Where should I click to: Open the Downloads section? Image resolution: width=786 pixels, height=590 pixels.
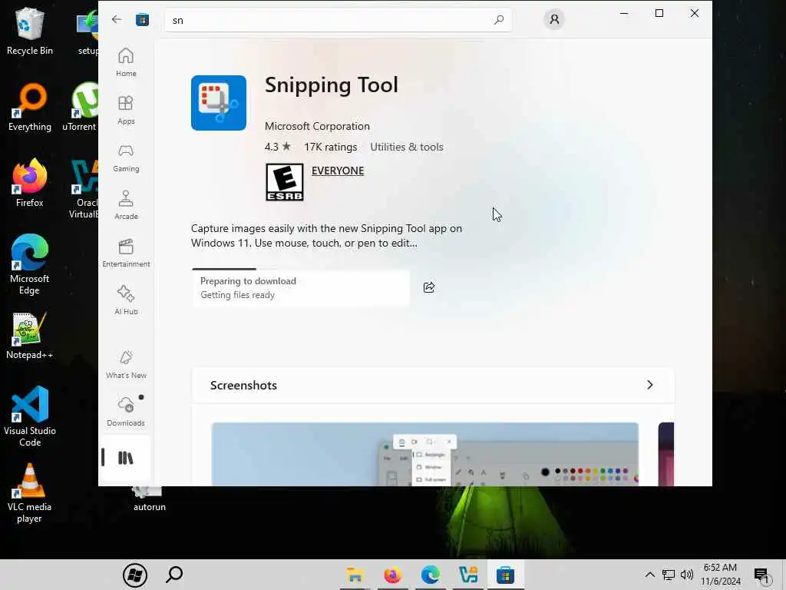pyautogui.click(x=126, y=412)
